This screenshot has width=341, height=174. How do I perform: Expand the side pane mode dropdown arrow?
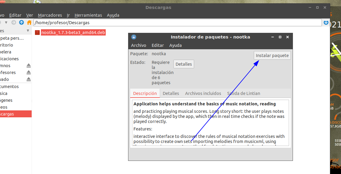[28, 31]
